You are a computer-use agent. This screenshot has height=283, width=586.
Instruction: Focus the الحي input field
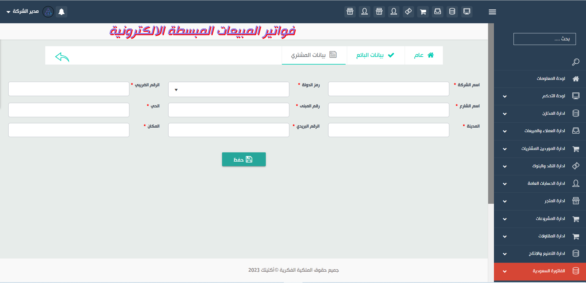click(69, 110)
